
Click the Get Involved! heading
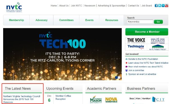tap(132, 54)
